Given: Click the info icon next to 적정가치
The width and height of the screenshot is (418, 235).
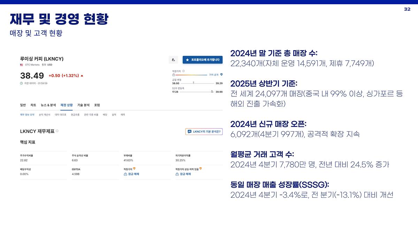Looking at the screenshot, I should click(x=184, y=71).
